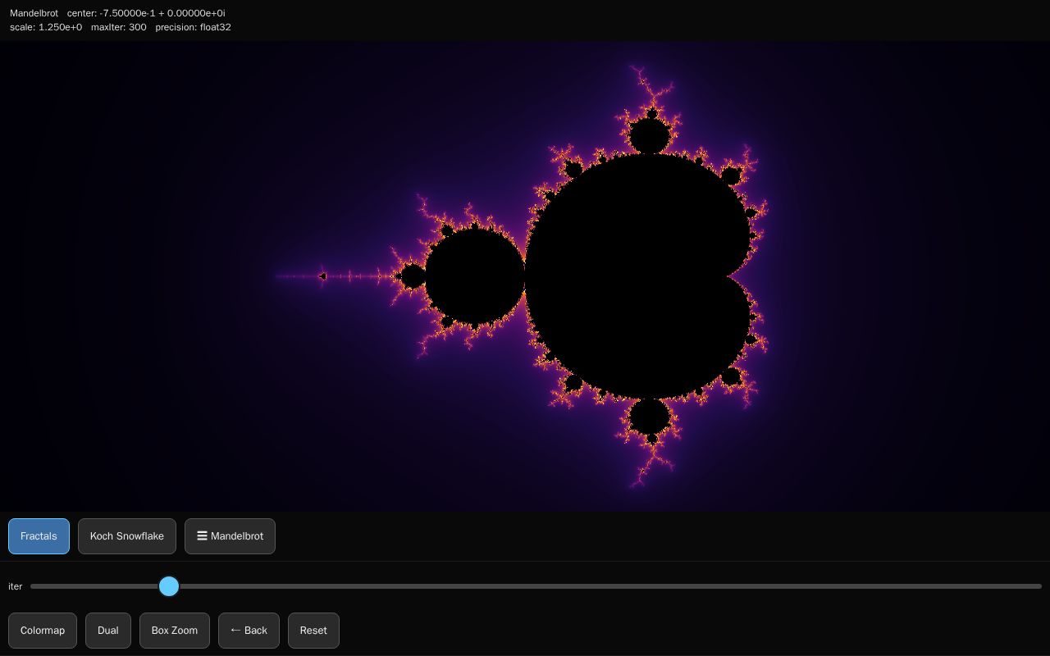Toggle Dual view mode
1050x656 pixels.
click(108, 631)
